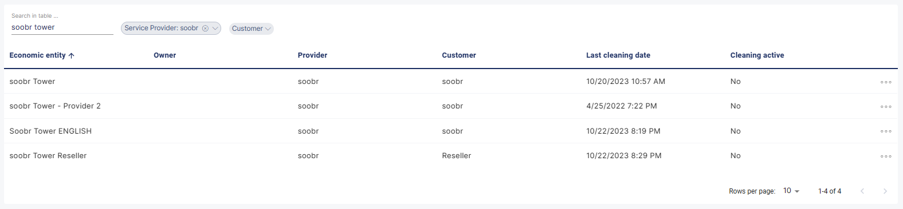Image resolution: width=903 pixels, height=209 pixels.
Task: Select the soobr Tower entity row
Action: [x=451, y=82]
